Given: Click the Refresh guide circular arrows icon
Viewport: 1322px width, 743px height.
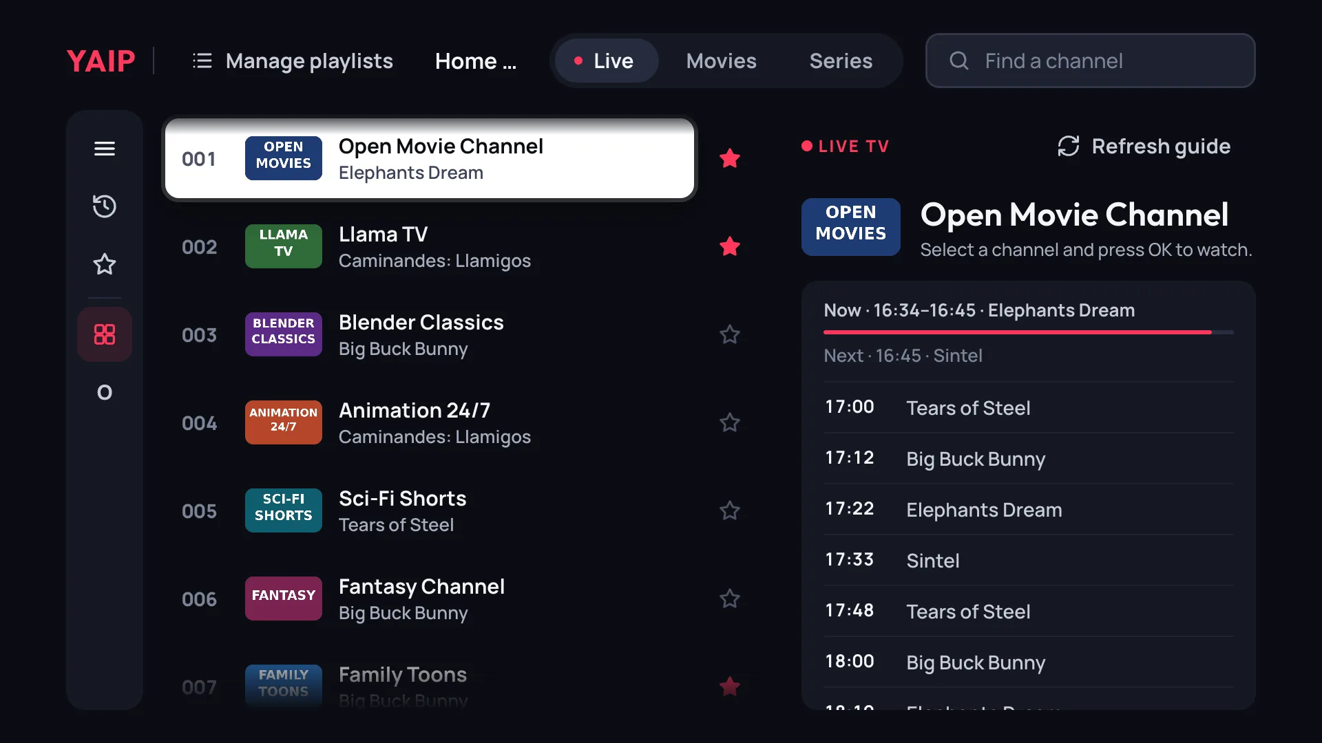Looking at the screenshot, I should 1069,146.
